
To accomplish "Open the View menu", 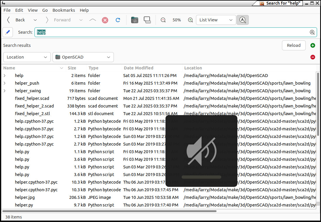I will (33, 10).
